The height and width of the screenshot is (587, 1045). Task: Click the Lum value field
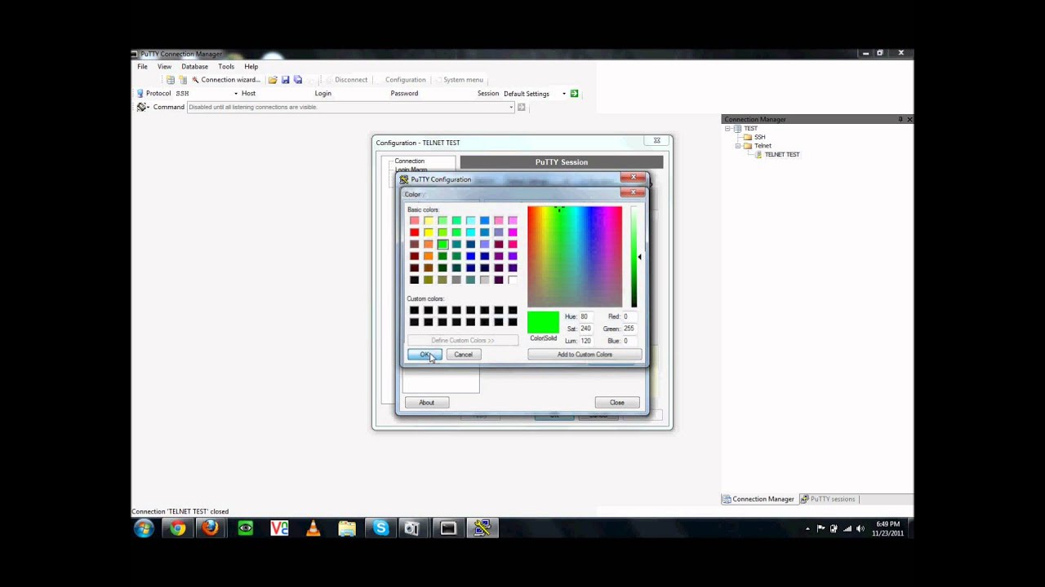(587, 341)
